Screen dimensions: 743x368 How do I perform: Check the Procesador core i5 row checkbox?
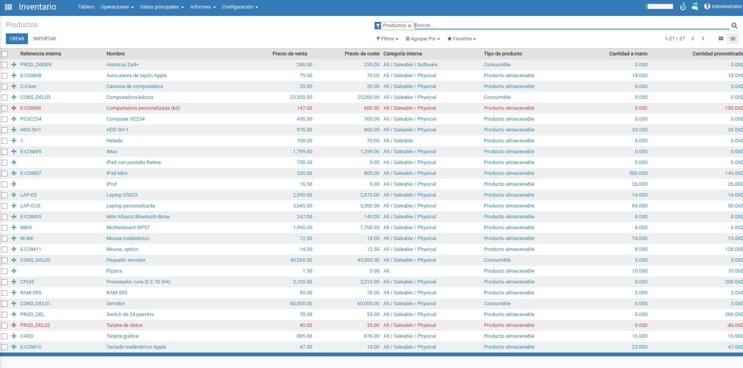[5, 282]
